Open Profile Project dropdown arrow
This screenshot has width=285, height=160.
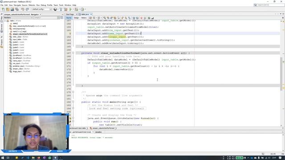(x=85, y=9)
